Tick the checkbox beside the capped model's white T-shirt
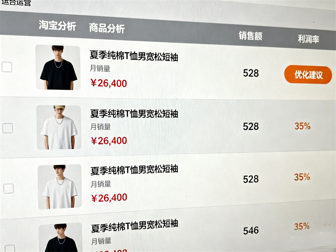The width and height of the screenshot is (336, 252). (8, 128)
